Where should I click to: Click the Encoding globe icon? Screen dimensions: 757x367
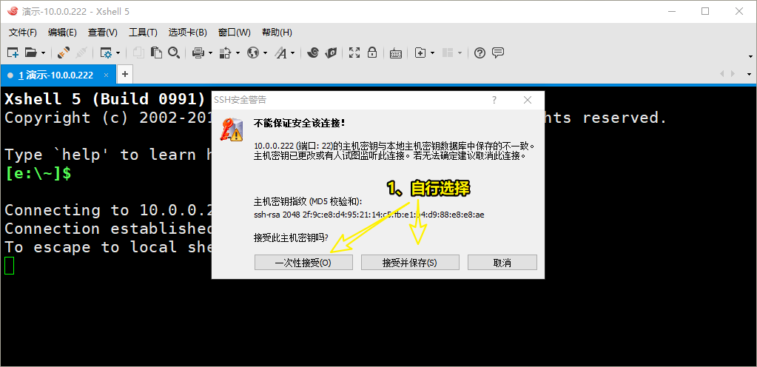pyautogui.click(x=253, y=53)
